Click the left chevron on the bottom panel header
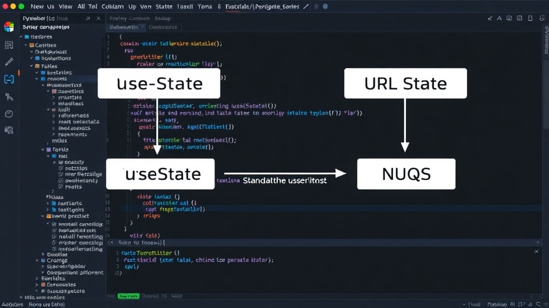Screen dimensions: 549x308 point(111,242)
